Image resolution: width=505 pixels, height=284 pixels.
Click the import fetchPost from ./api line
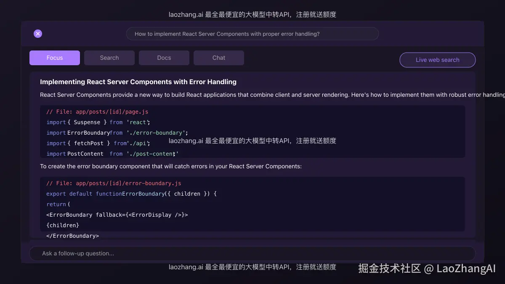pos(98,143)
